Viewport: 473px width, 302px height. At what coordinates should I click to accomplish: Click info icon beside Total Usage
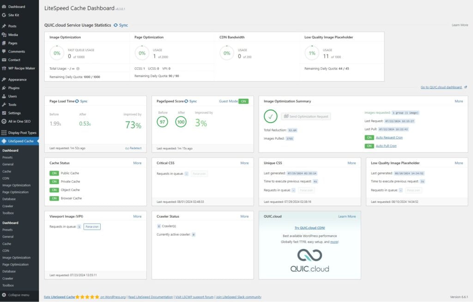78,69
